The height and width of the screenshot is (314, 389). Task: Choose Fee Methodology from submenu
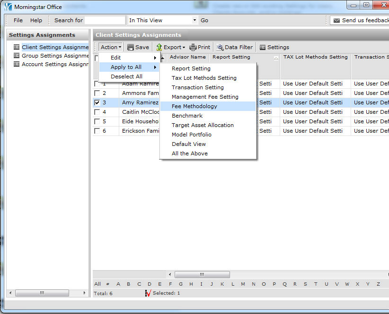pyautogui.click(x=194, y=106)
